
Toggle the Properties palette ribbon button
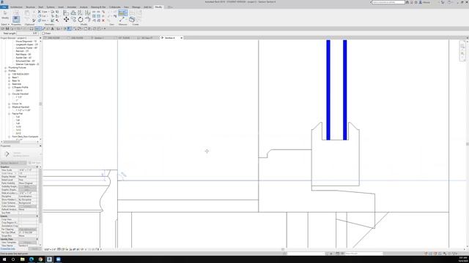(x=16, y=20)
